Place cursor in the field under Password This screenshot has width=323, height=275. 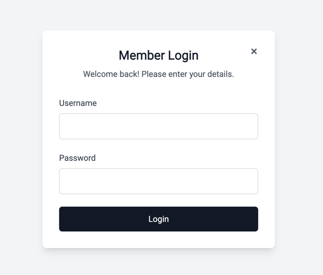point(158,181)
